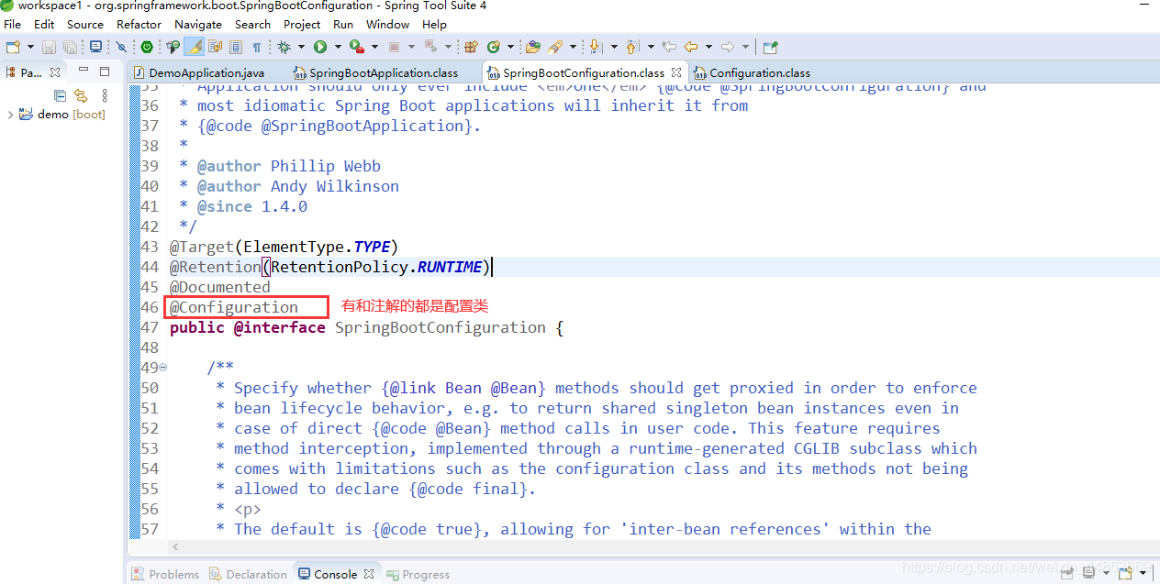
Task: Open the Declaration view tab
Action: click(x=248, y=575)
